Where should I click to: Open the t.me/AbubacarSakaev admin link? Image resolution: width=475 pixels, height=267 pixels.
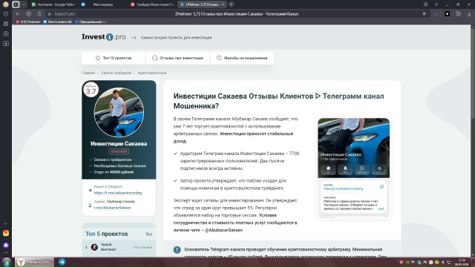coord(112,208)
